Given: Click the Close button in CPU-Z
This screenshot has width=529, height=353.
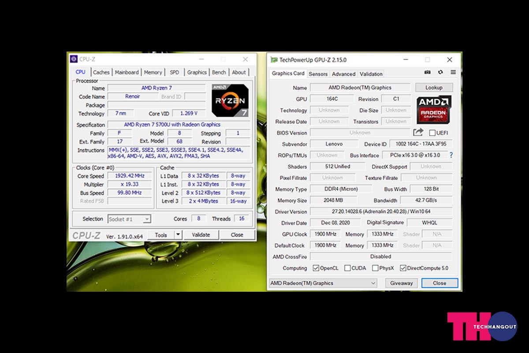Looking at the screenshot, I should [x=237, y=235].
